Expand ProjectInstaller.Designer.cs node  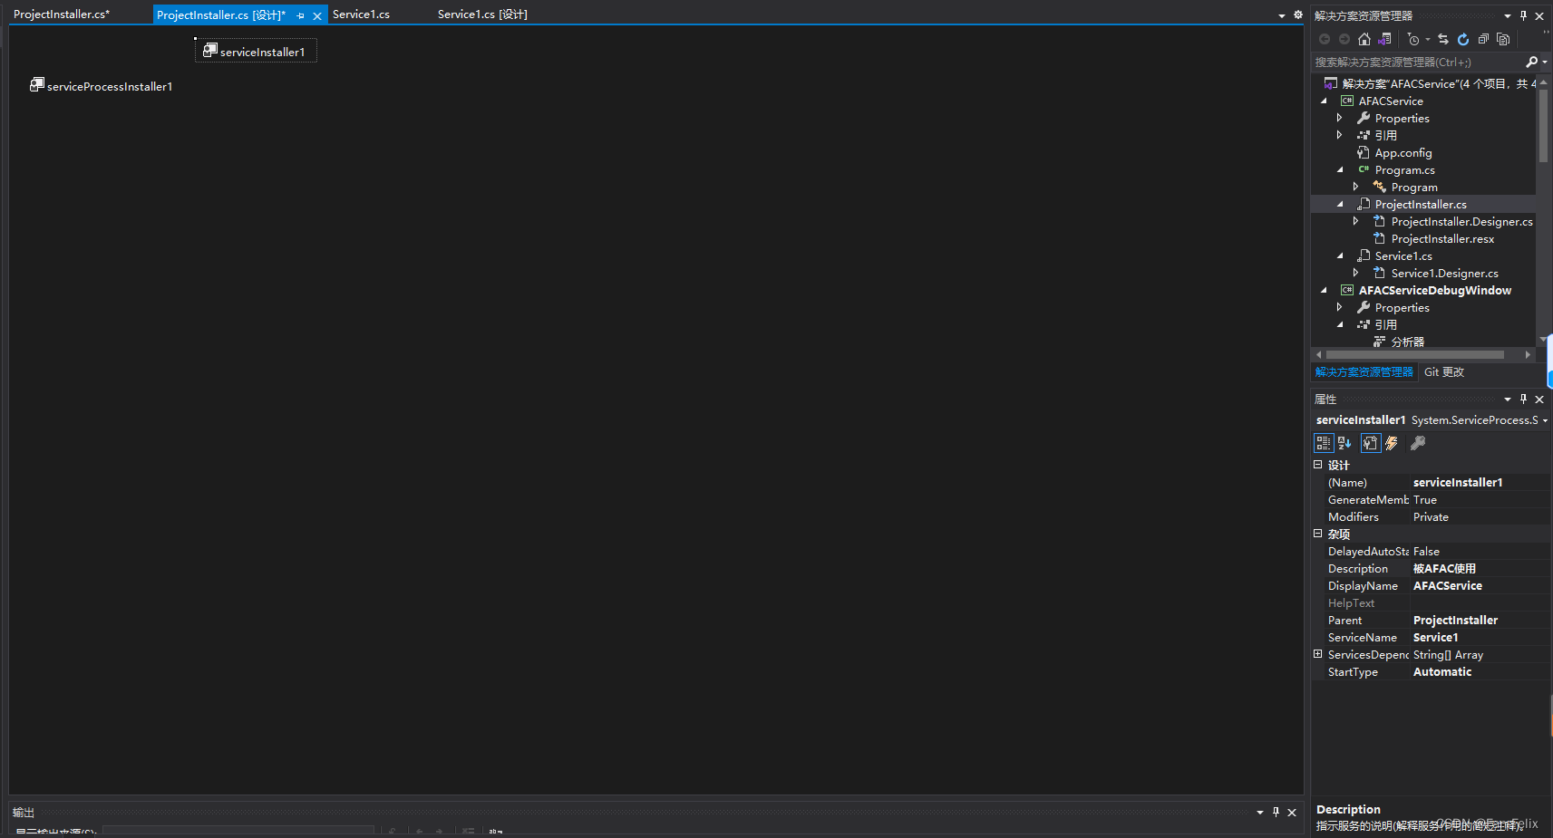[1356, 221]
